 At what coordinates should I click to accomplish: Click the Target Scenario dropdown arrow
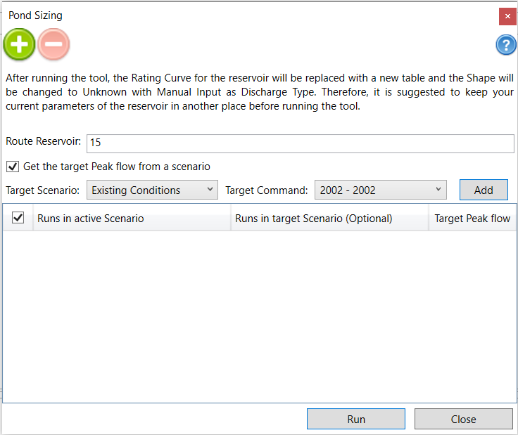pos(210,190)
